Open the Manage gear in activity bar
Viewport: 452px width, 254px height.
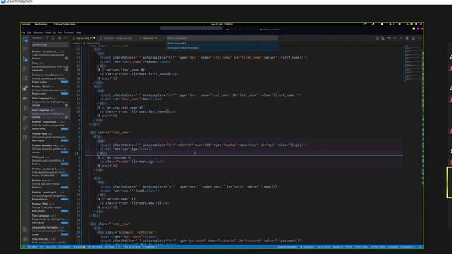(x=25, y=239)
